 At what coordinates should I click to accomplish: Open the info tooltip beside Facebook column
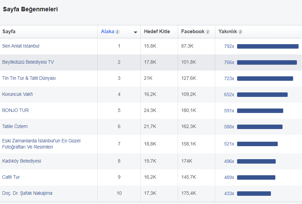tap(208, 31)
